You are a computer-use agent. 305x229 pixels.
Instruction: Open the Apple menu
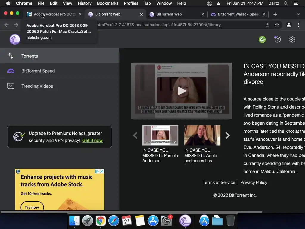8,3
